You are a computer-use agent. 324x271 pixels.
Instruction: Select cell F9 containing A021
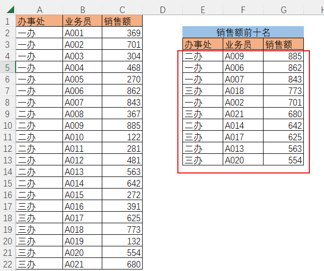click(x=243, y=114)
